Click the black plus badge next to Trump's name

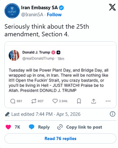coord(58,53)
